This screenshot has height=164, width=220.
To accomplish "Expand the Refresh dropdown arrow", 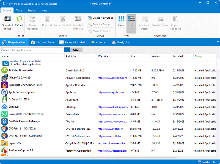I will click(19, 31).
